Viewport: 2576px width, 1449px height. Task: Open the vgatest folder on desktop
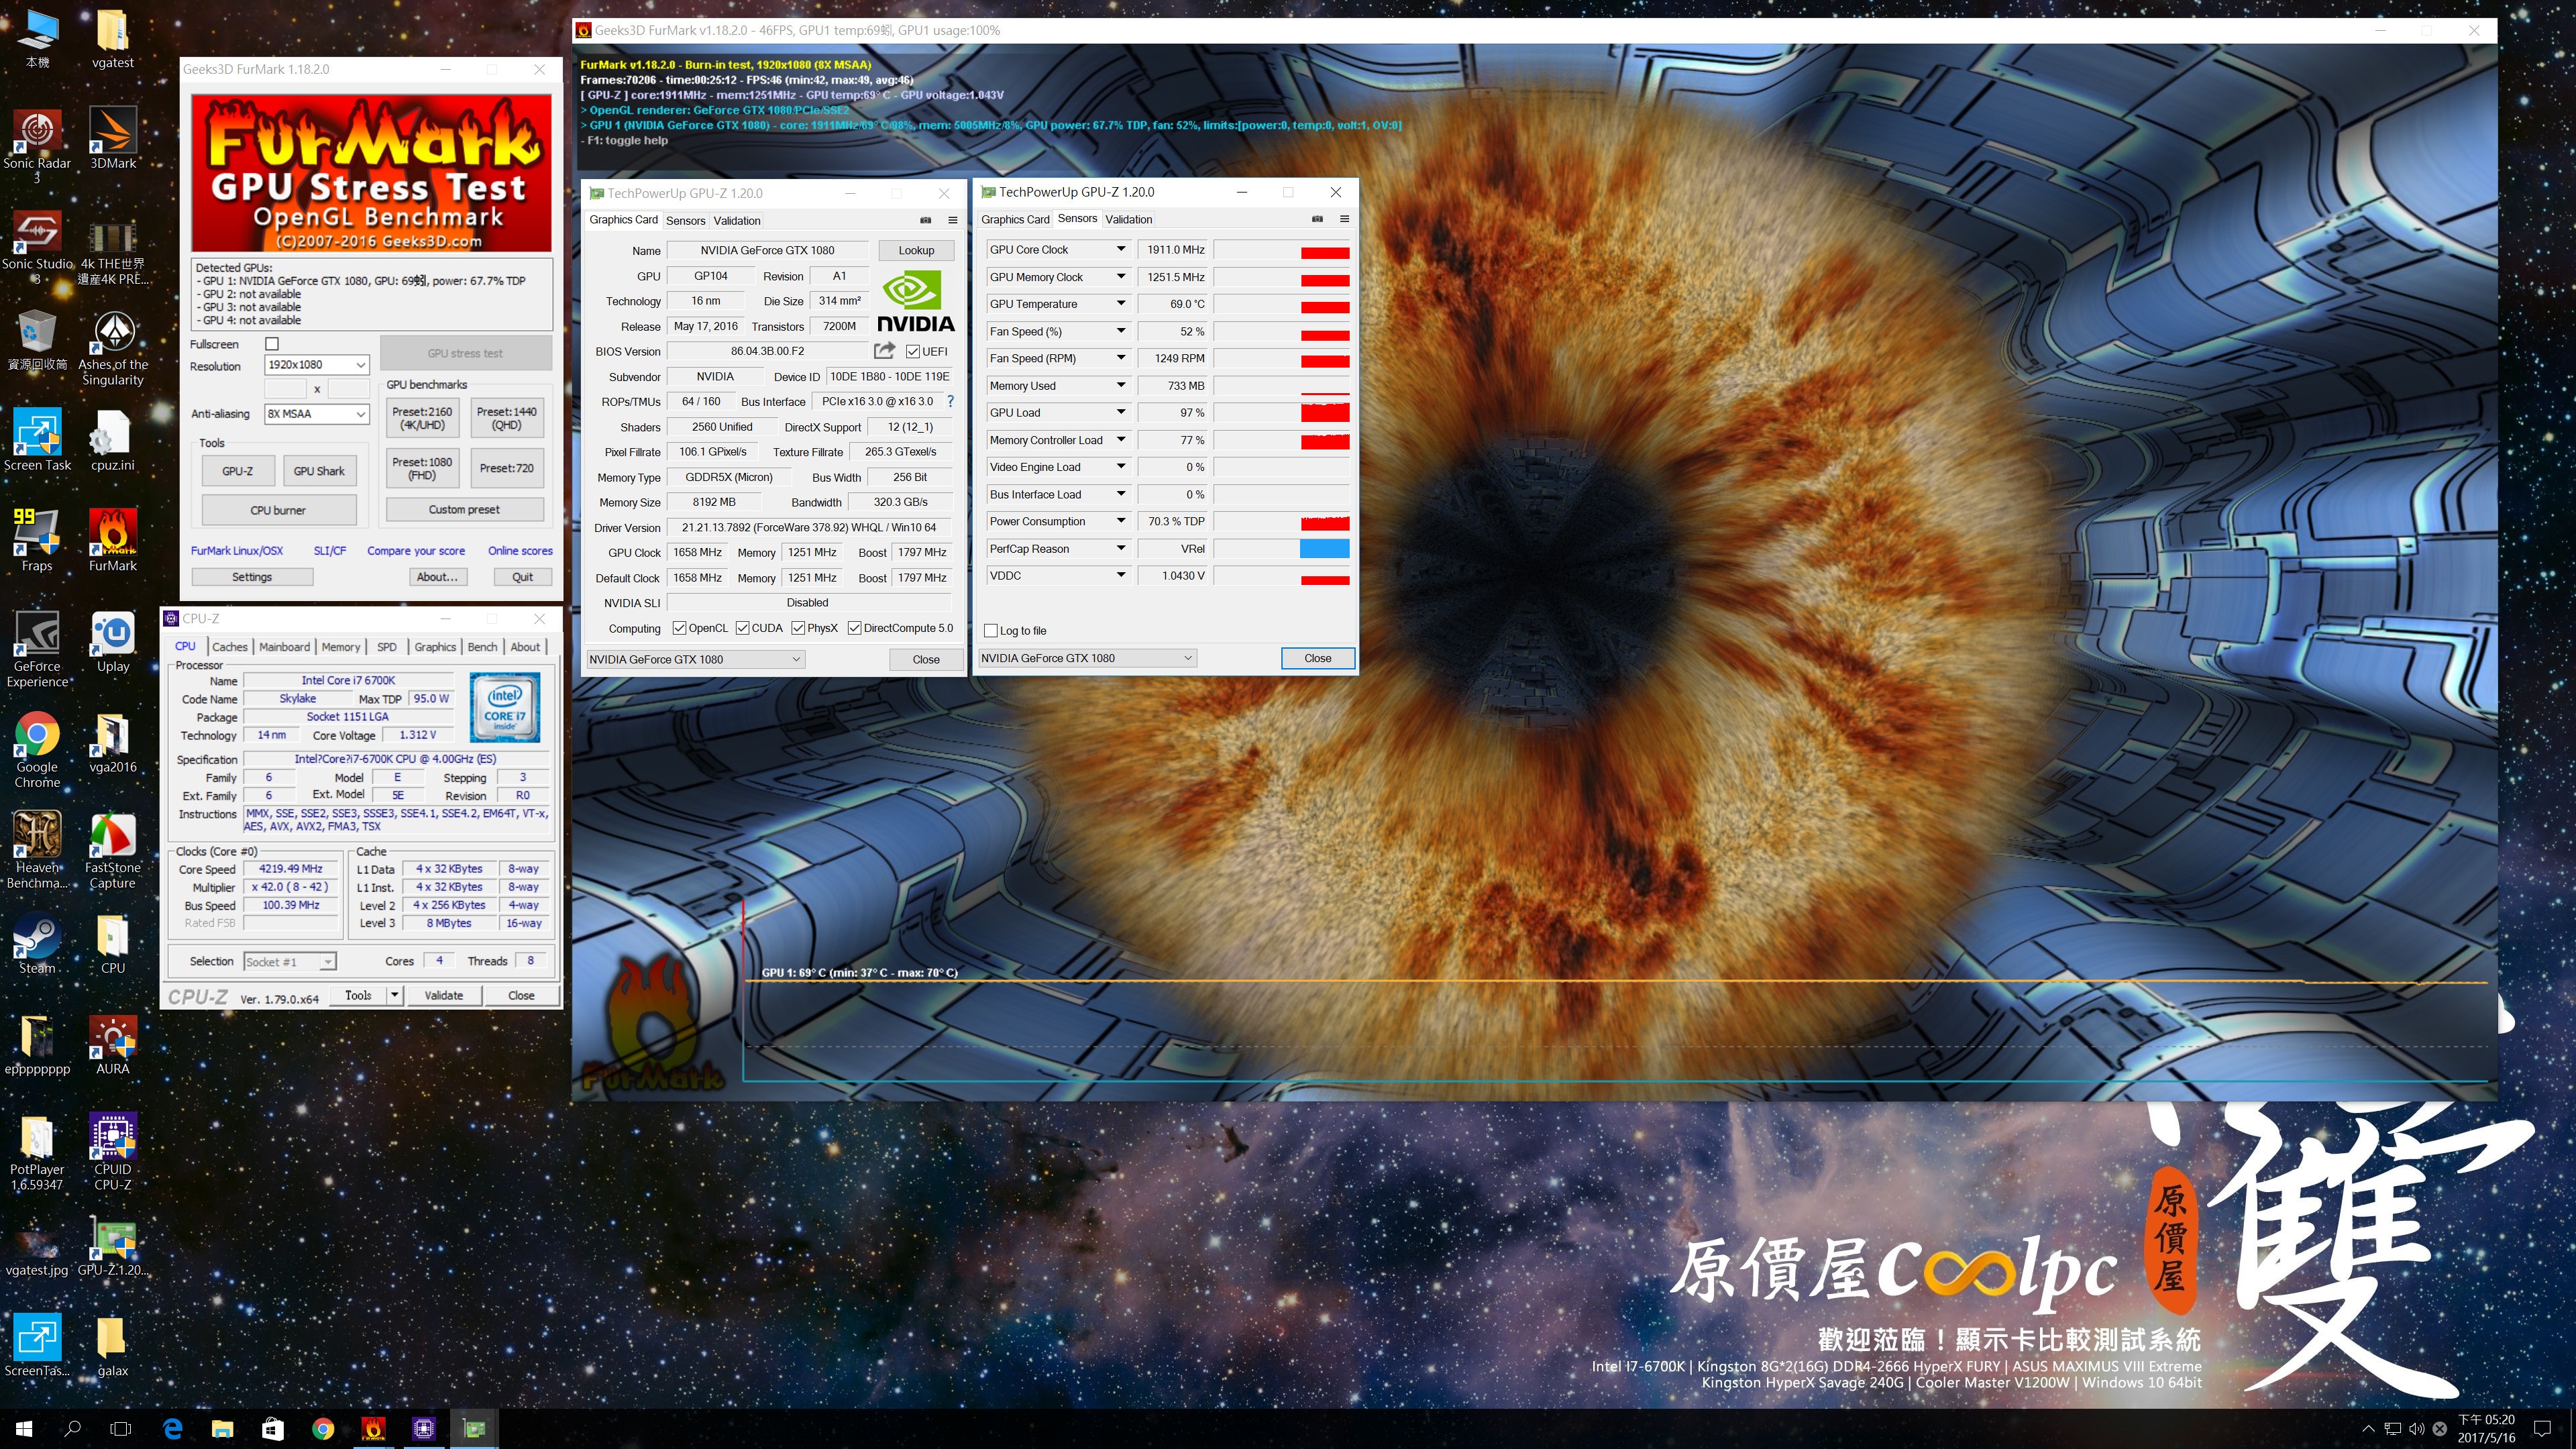112,38
